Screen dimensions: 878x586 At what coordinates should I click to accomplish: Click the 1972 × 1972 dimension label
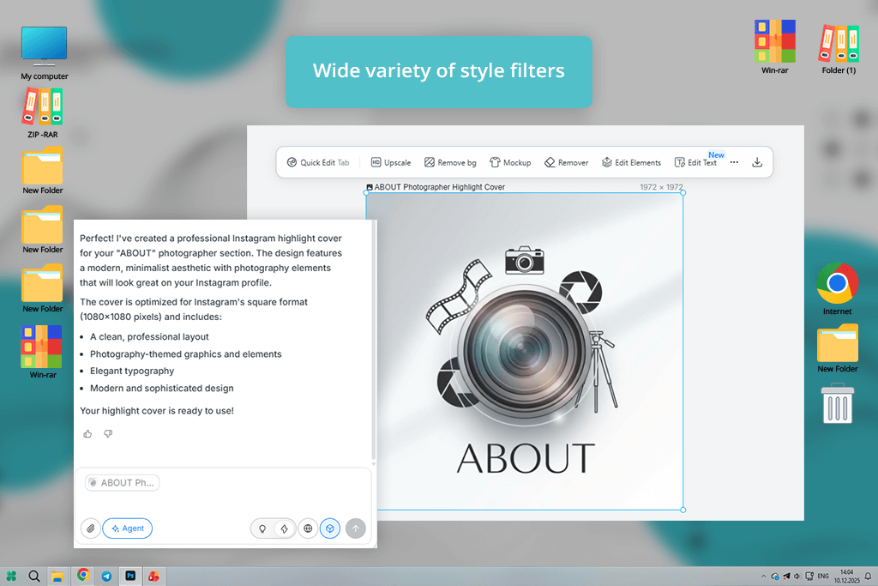[x=661, y=187]
